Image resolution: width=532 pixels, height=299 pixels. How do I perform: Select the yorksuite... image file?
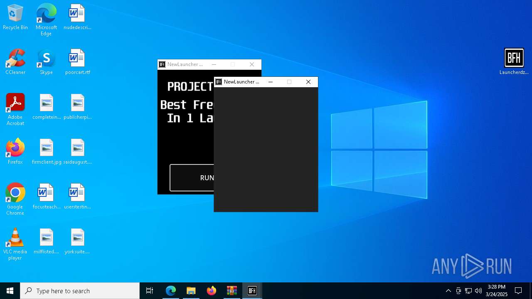point(77,242)
